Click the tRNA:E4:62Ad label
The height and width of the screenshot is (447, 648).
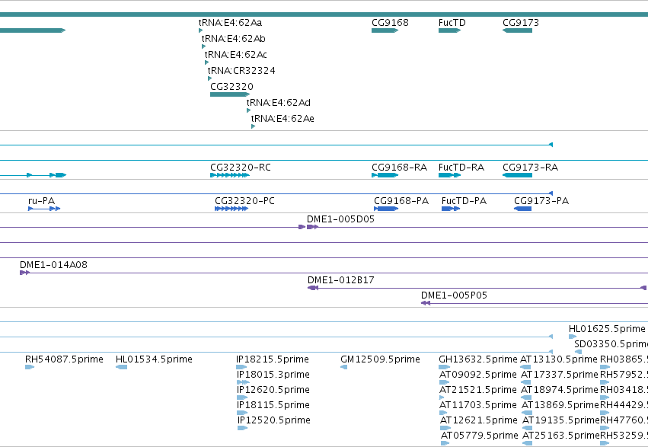tap(279, 103)
